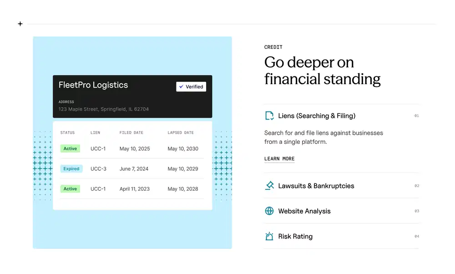Click the FleetPro Logistics company name
Screen dimensions: 455x274
[93, 85]
